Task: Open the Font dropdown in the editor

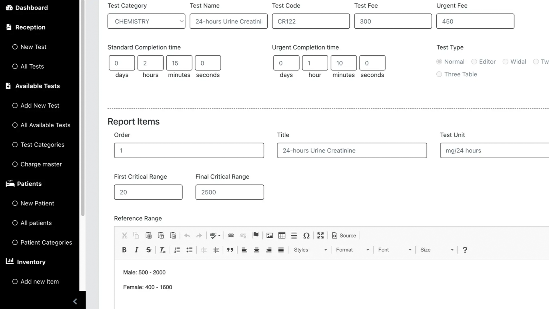Action: tap(394, 250)
